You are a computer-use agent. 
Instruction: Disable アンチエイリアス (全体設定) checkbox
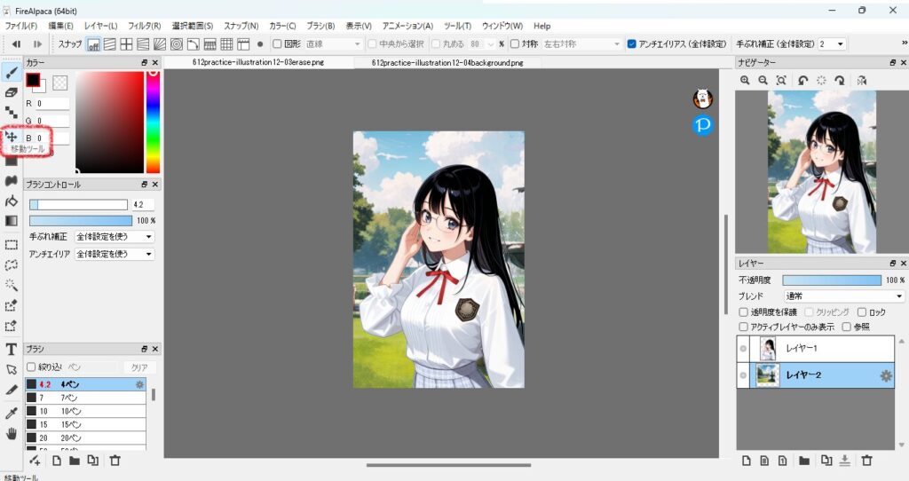coord(632,44)
